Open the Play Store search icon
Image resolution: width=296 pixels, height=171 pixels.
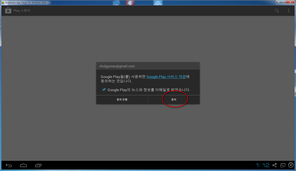(x=277, y=11)
